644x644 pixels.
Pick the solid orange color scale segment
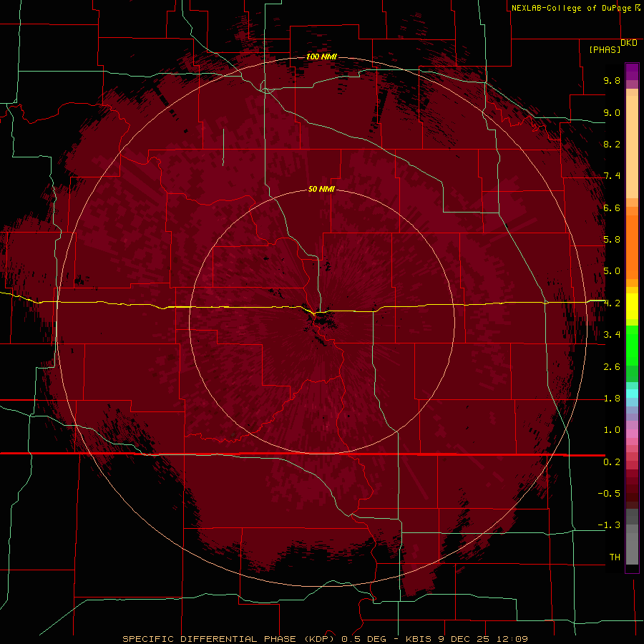[632, 248]
